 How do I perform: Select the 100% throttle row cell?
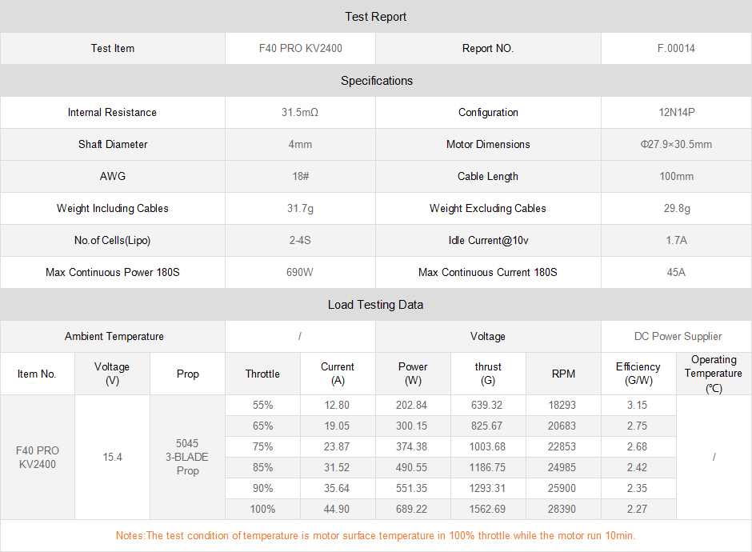coord(262,509)
